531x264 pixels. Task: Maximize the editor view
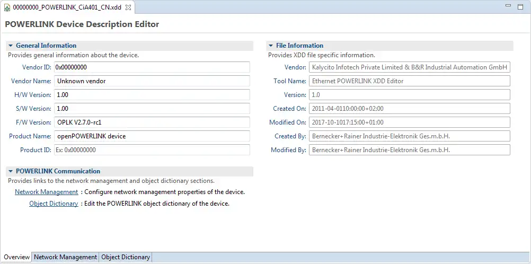click(x=520, y=7)
